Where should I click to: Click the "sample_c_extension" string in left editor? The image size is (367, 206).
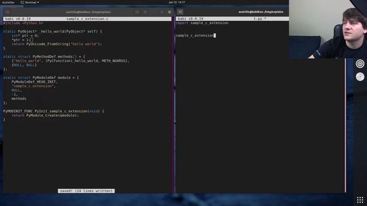(33, 86)
